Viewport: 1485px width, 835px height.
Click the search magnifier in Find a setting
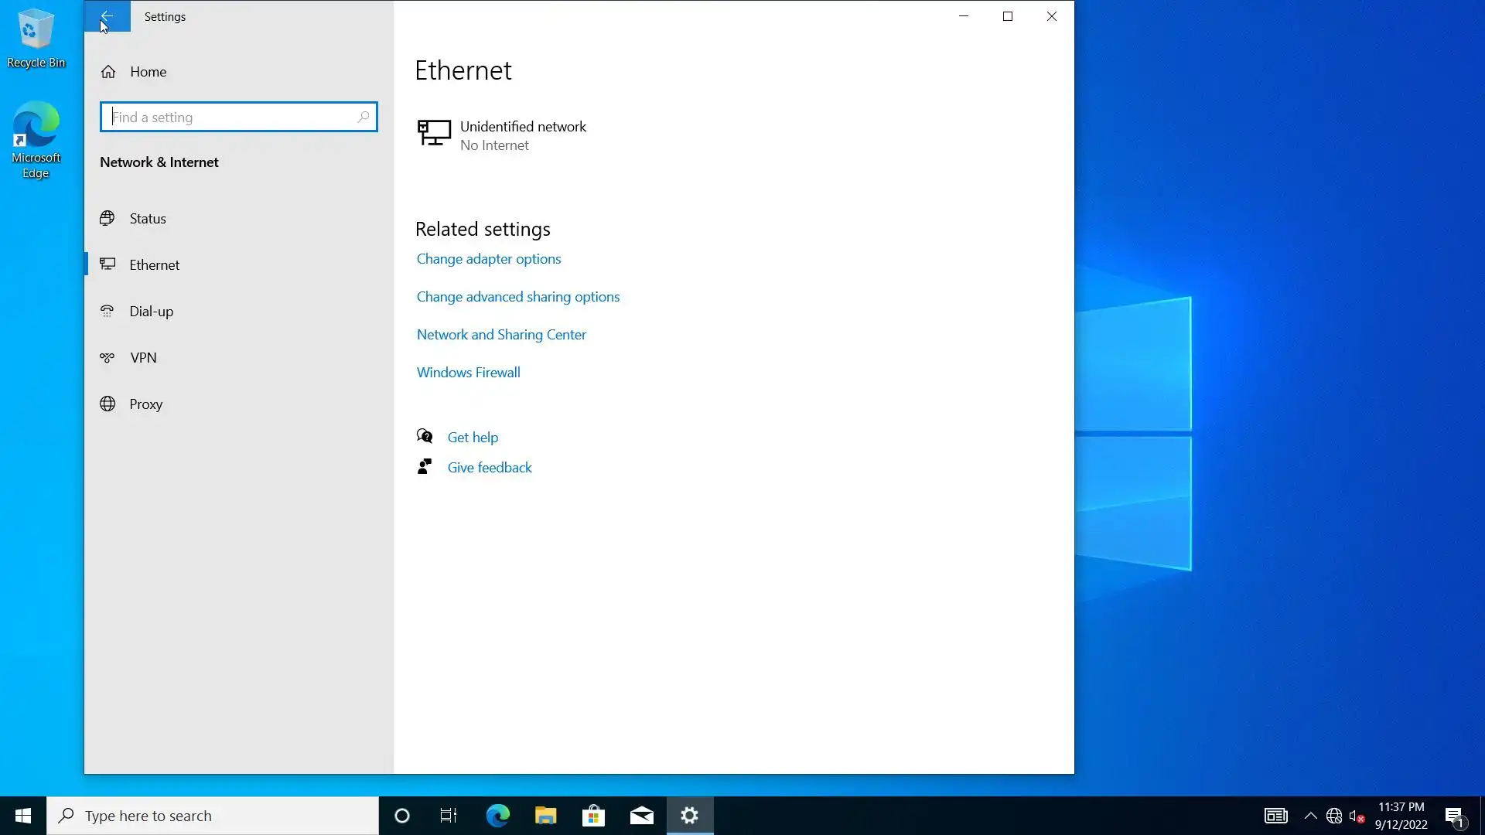click(363, 117)
